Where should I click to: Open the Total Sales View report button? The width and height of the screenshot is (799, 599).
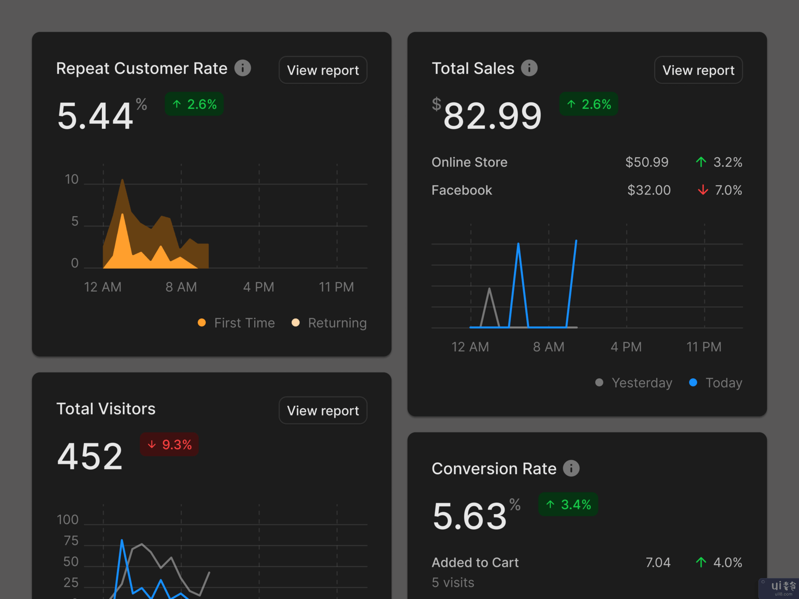(698, 70)
